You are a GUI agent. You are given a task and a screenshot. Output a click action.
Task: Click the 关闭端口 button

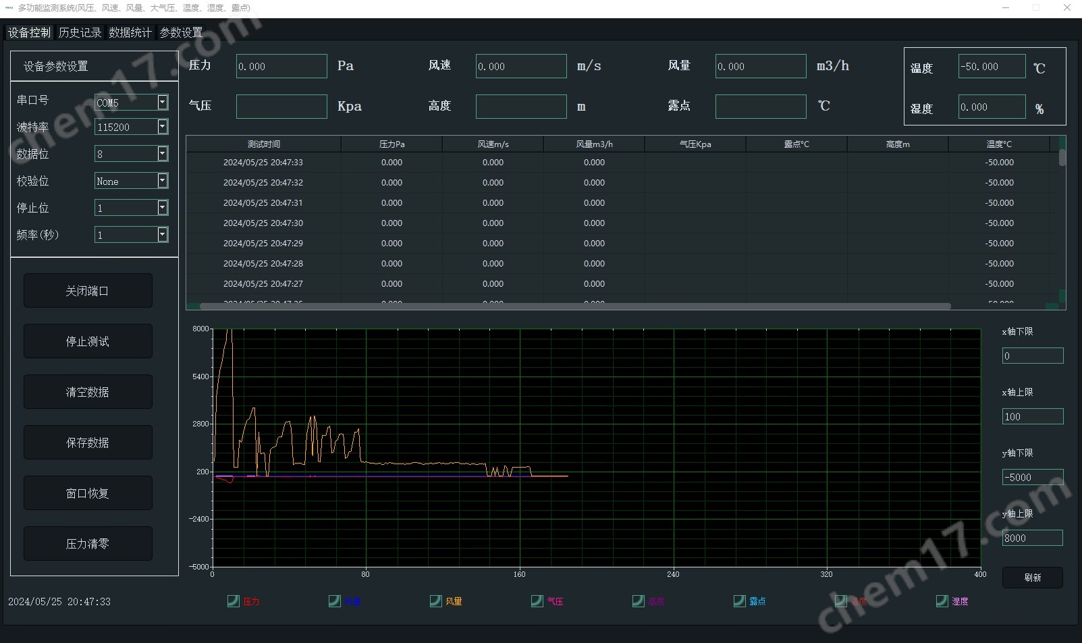click(88, 291)
